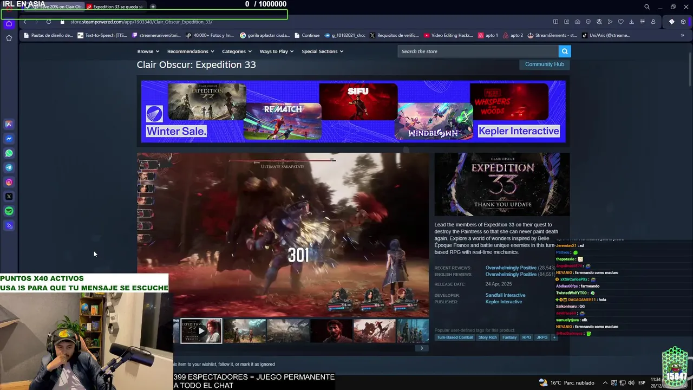
Task: Open the browser profile account icon
Action: click(x=653, y=22)
